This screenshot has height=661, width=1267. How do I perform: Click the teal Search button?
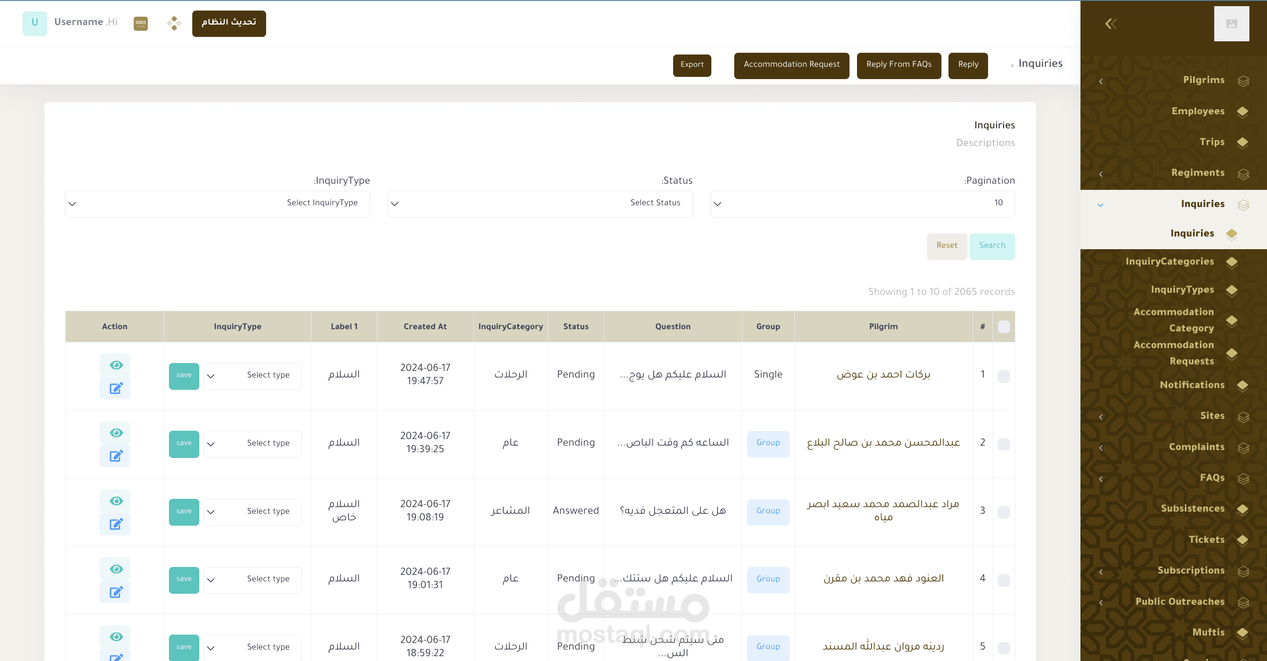click(x=992, y=246)
